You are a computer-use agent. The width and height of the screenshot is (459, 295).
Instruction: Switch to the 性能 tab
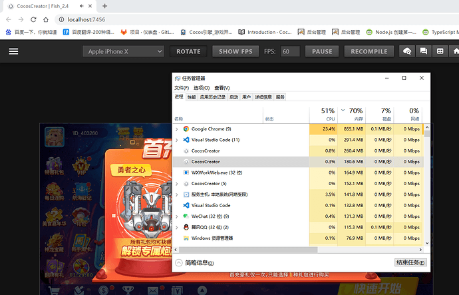[192, 97]
